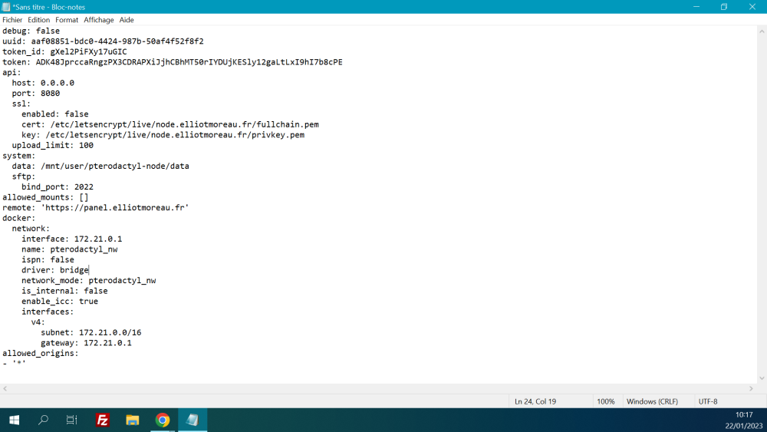Click the 'interface: 172.21.0.1' line
Screen dimensions: 767x432
coord(72,239)
